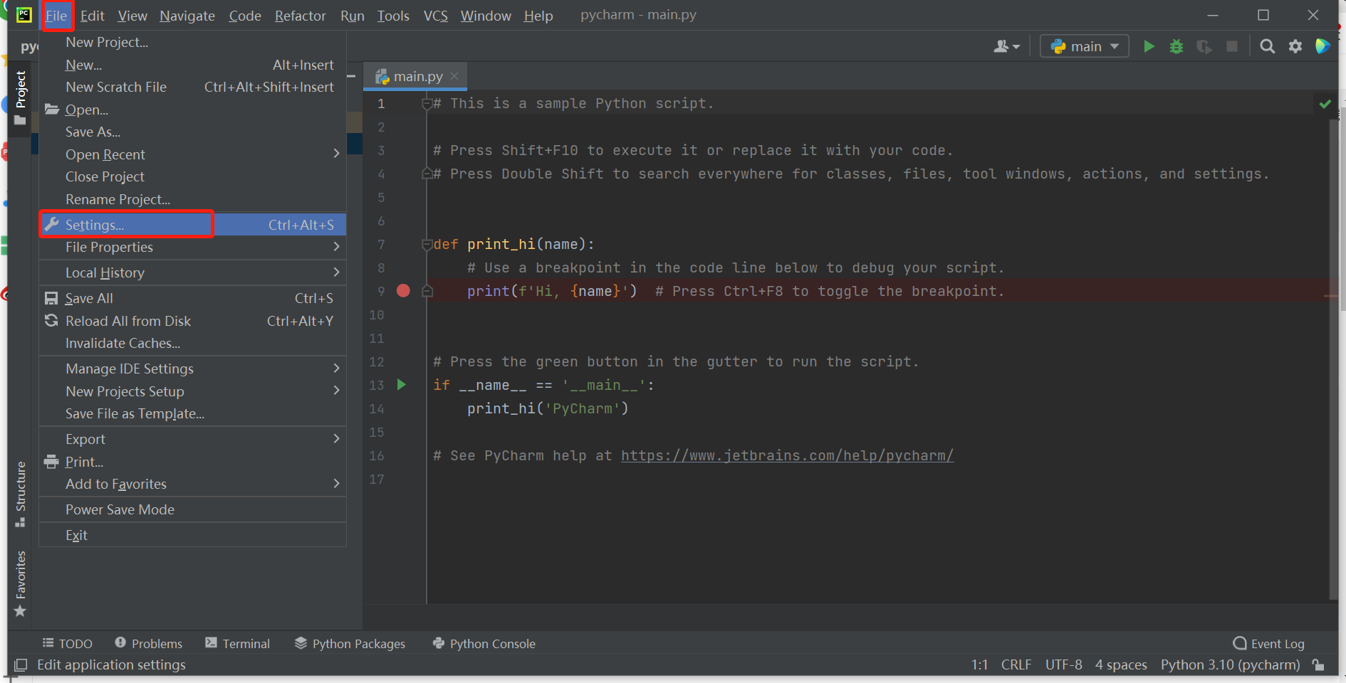The image size is (1346, 683).
Task: Open the jetbrains.com help link
Action: [787, 455]
